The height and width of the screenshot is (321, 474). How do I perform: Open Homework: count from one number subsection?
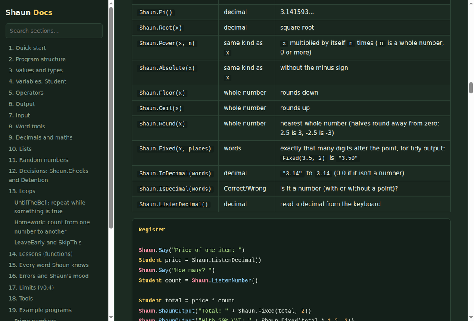point(52,227)
